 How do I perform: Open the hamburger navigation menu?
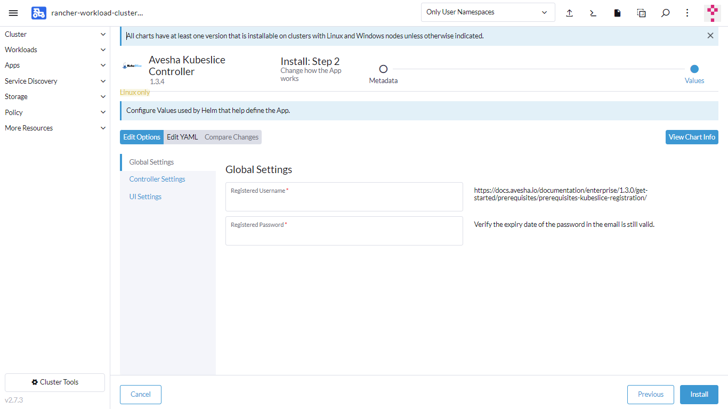[13, 13]
